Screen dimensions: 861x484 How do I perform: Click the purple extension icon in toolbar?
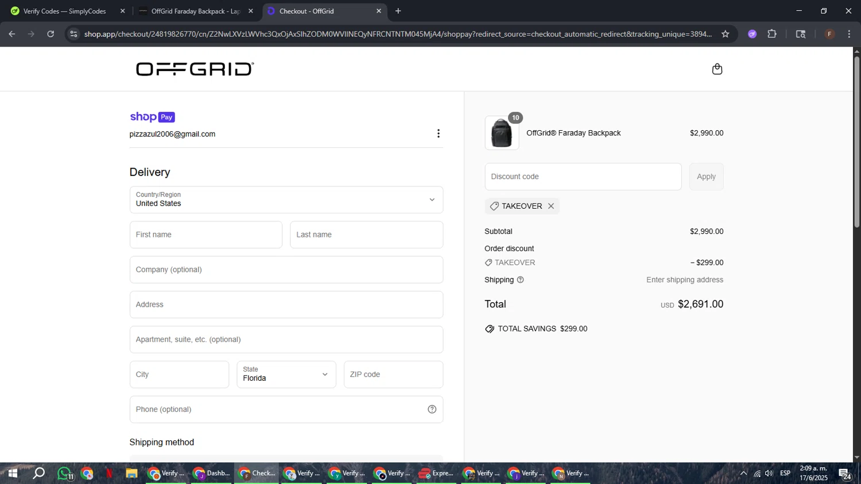tap(752, 34)
